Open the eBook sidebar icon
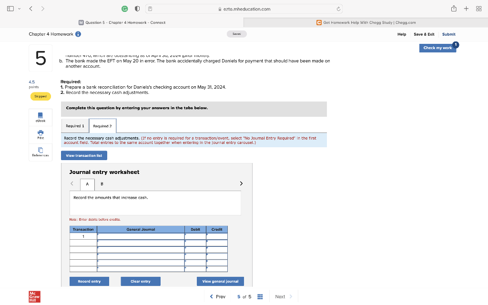The image size is (488, 305). tap(40, 117)
